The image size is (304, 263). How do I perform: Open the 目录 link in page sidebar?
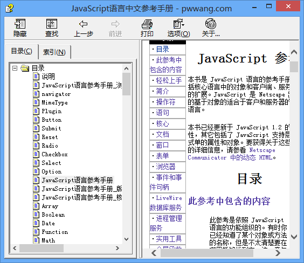[162, 49]
